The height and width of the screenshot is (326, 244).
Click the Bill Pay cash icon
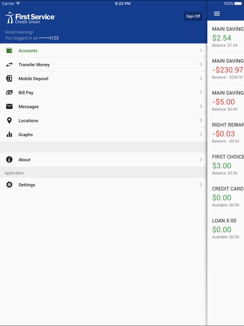point(9,93)
